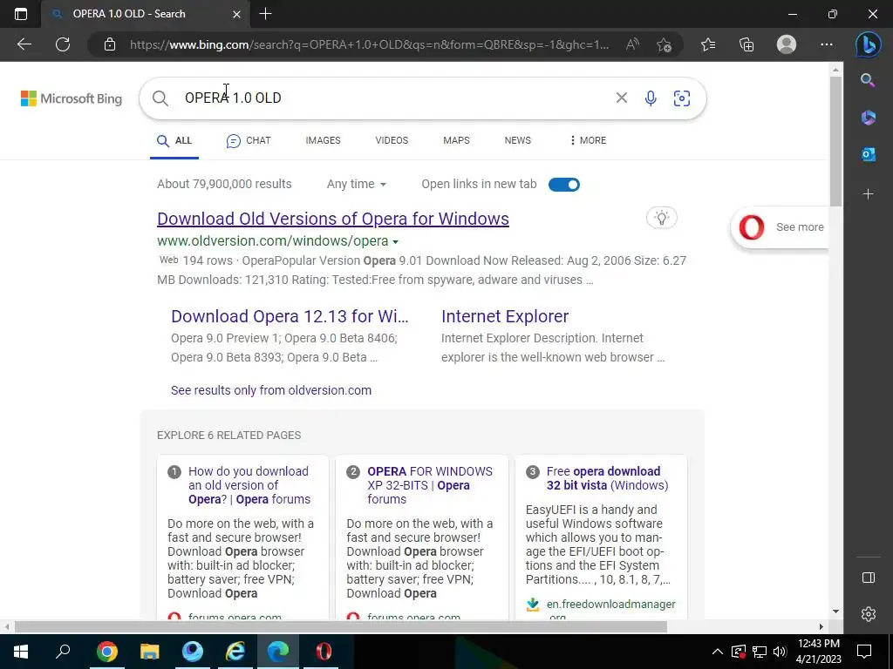This screenshot has height=669, width=893.
Task: Open Microsoft 365 sidebar icon
Action: 868,118
